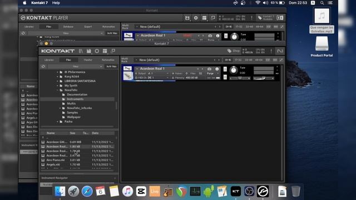
Task: Select the Samples folder in NovaTehc
Action: click(x=72, y=113)
